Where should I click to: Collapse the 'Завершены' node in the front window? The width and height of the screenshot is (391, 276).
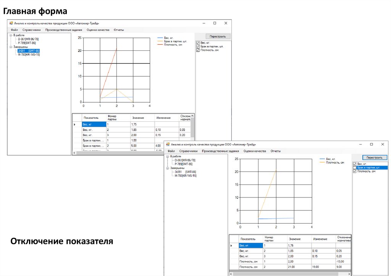[167, 168]
